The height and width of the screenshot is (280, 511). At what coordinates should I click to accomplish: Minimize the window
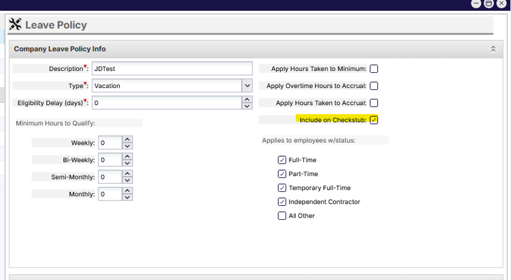(x=476, y=4)
